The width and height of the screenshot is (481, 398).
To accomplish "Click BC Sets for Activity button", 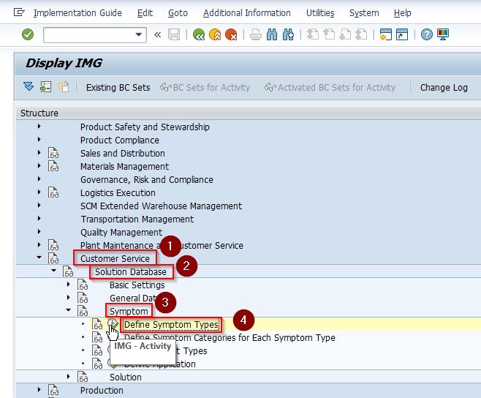I will (205, 88).
